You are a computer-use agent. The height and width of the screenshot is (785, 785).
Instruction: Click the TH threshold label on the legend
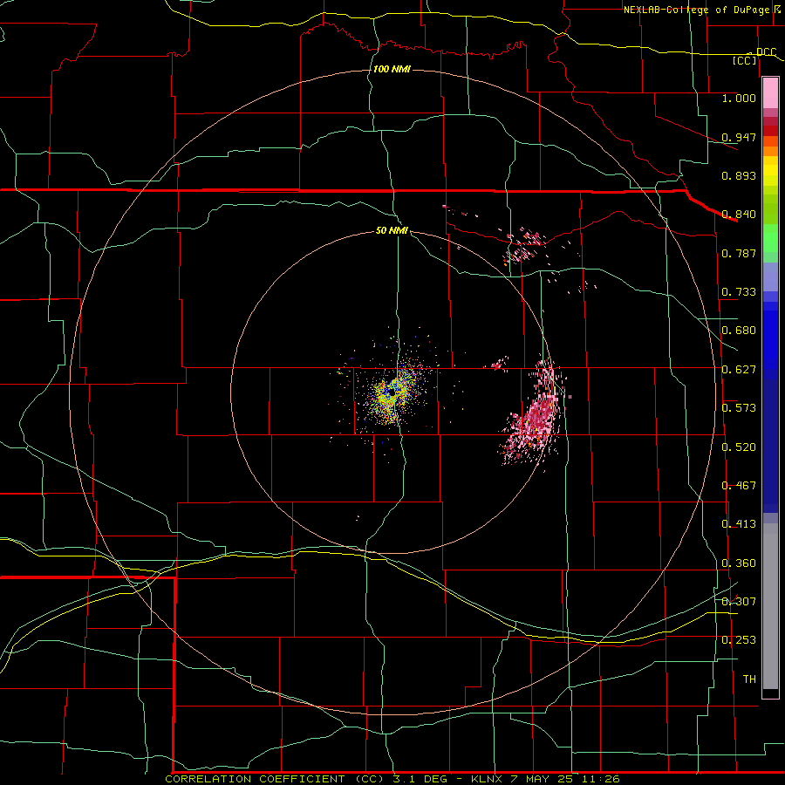click(x=749, y=679)
